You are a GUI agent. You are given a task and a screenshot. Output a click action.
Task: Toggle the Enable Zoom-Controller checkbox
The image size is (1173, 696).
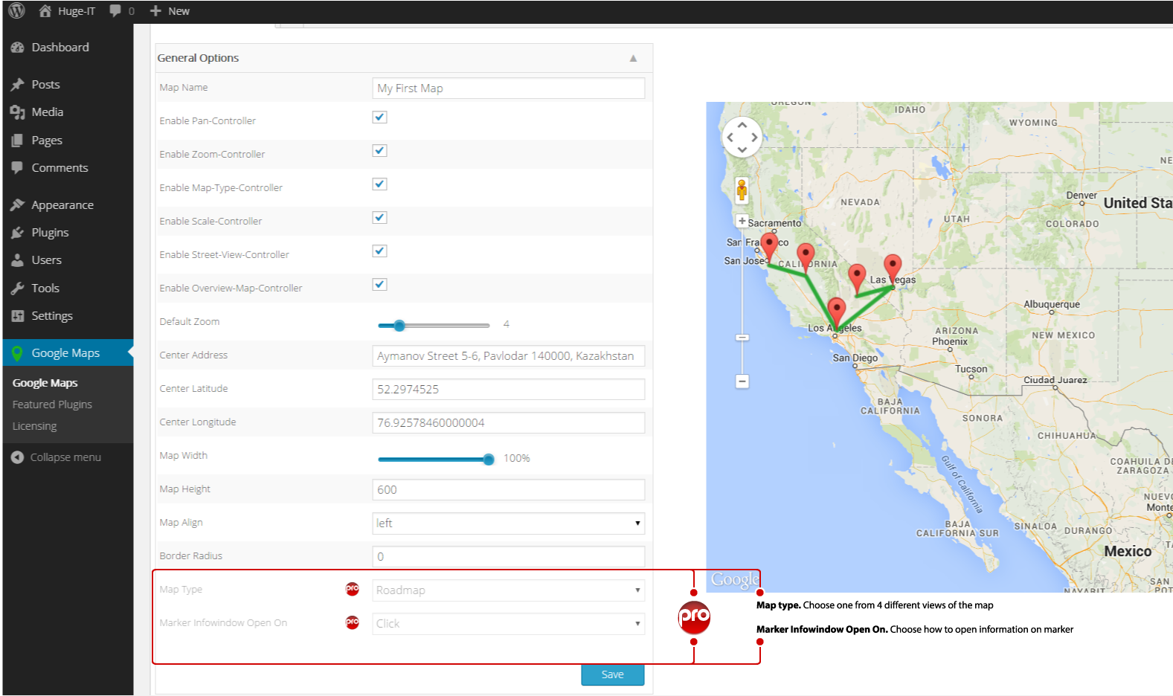pyautogui.click(x=380, y=151)
